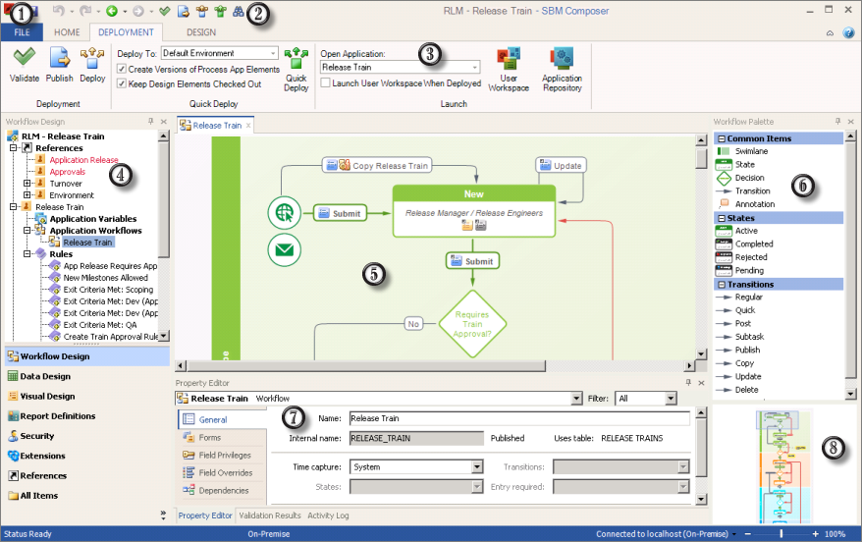Toggle Keep Design Elements Checked Out
The image size is (862, 542).
click(x=122, y=83)
